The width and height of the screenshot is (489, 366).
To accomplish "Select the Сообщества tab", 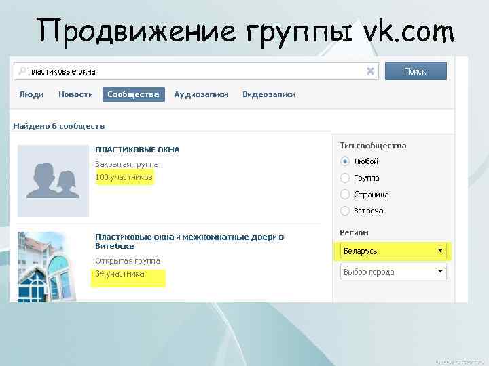I will coord(134,94).
